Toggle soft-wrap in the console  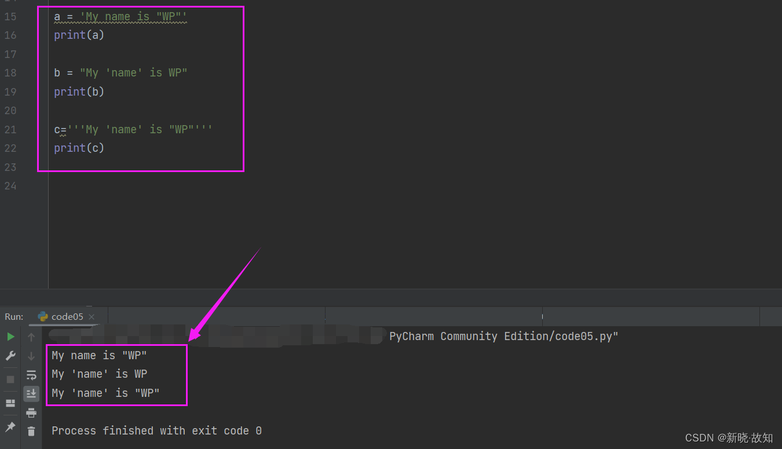(31, 374)
